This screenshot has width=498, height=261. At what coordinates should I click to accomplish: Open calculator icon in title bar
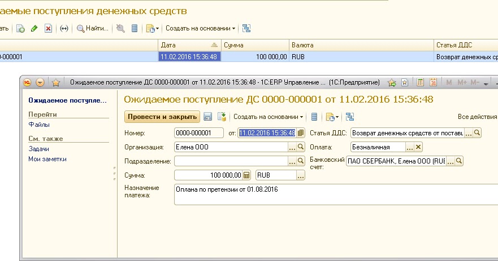tap(420, 83)
